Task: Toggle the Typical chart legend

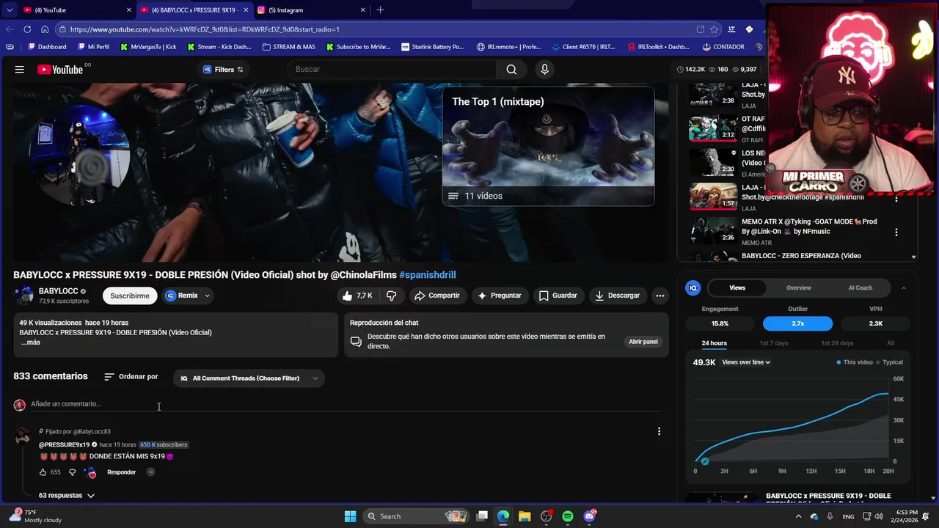Action: [x=889, y=362]
